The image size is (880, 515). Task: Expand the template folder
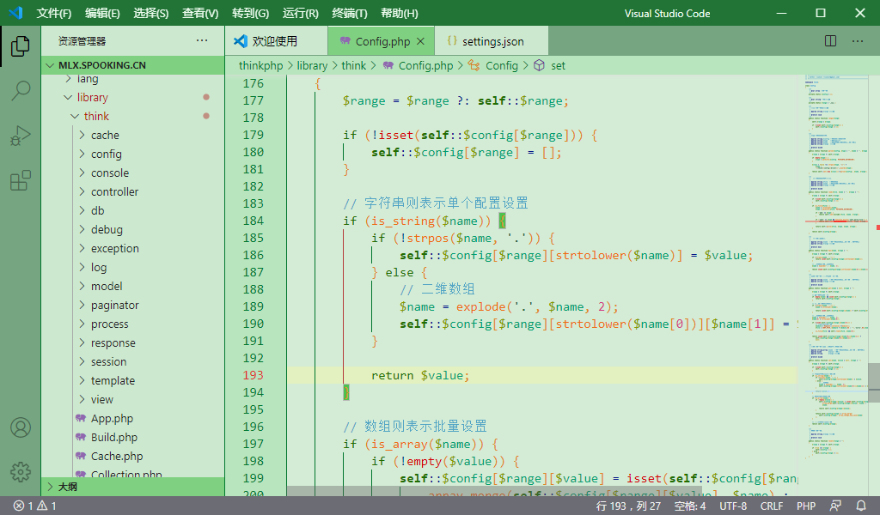coord(133,380)
